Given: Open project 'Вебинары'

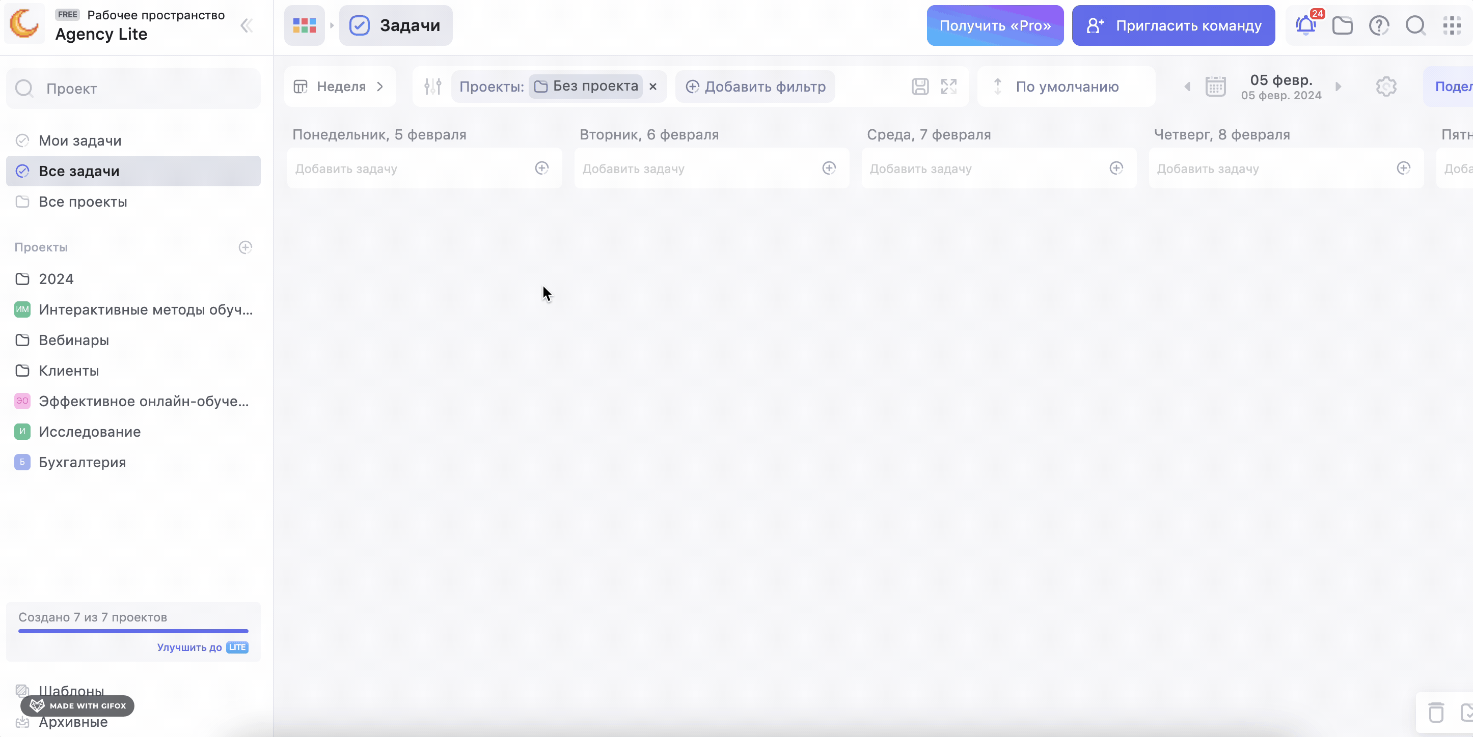Looking at the screenshot, I should click(133, 340).
